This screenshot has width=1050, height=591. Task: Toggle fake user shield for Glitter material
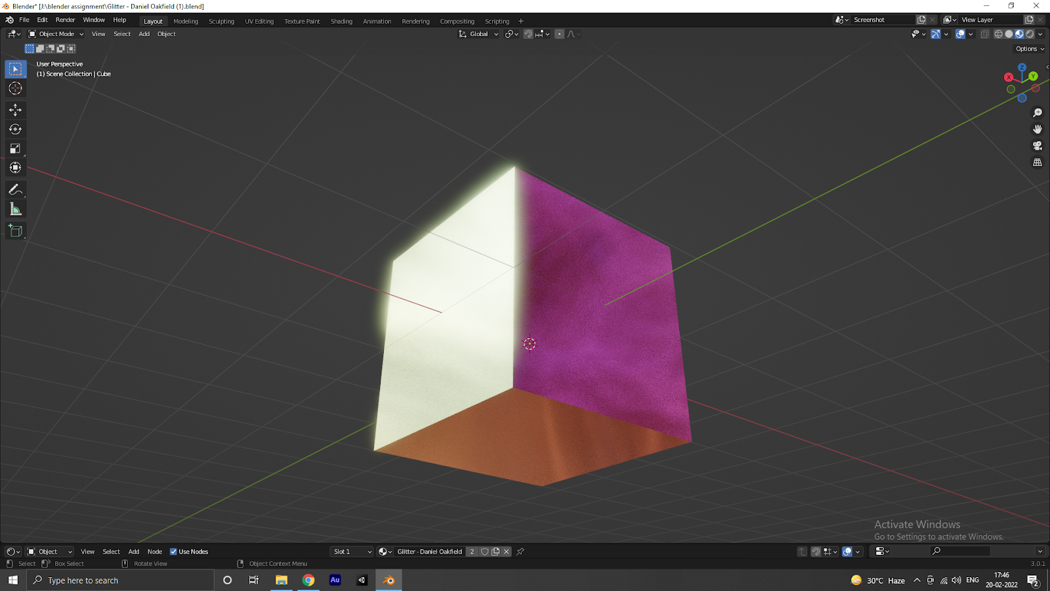point(484,552)
